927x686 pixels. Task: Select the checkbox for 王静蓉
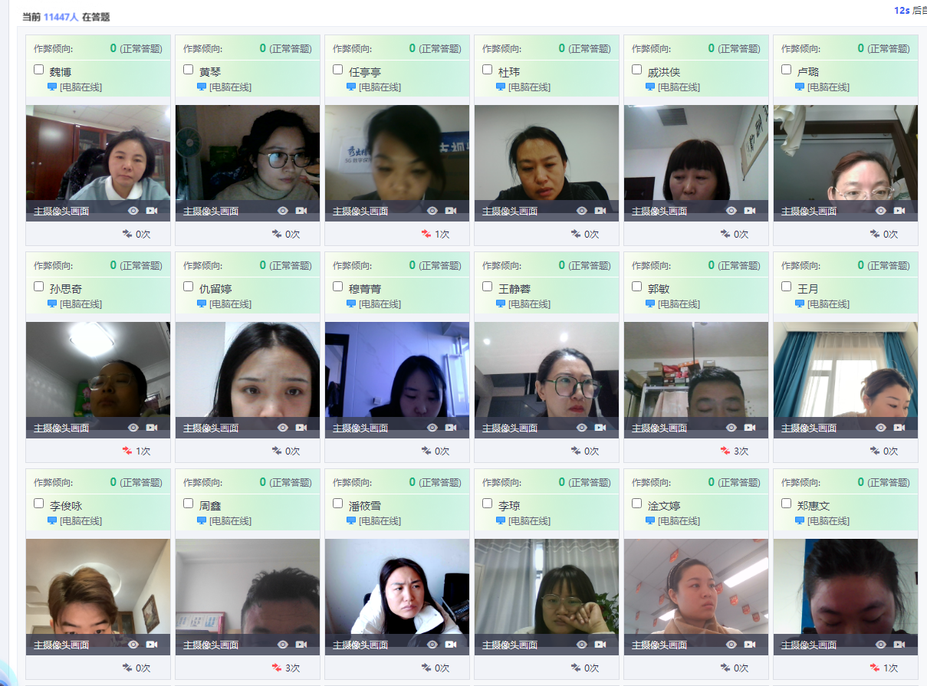[487, 287]
